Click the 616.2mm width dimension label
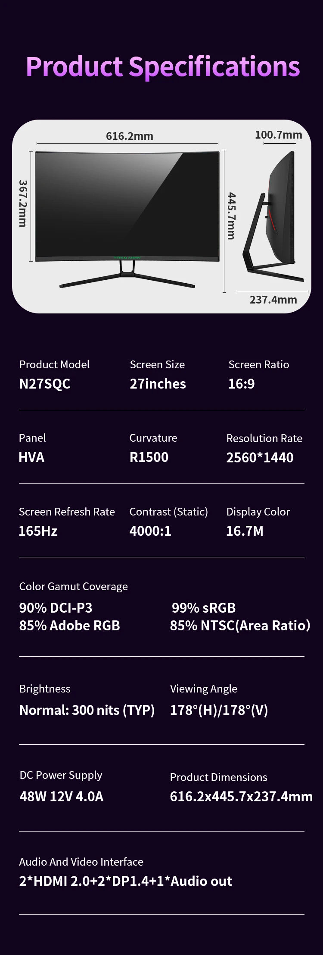Image resolution: width=323 pixels, height=955 pixels. coord(130,136)
